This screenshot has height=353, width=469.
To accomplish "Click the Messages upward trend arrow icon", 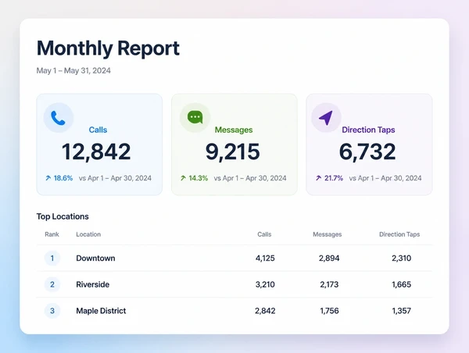I will [x=184, y=178].
